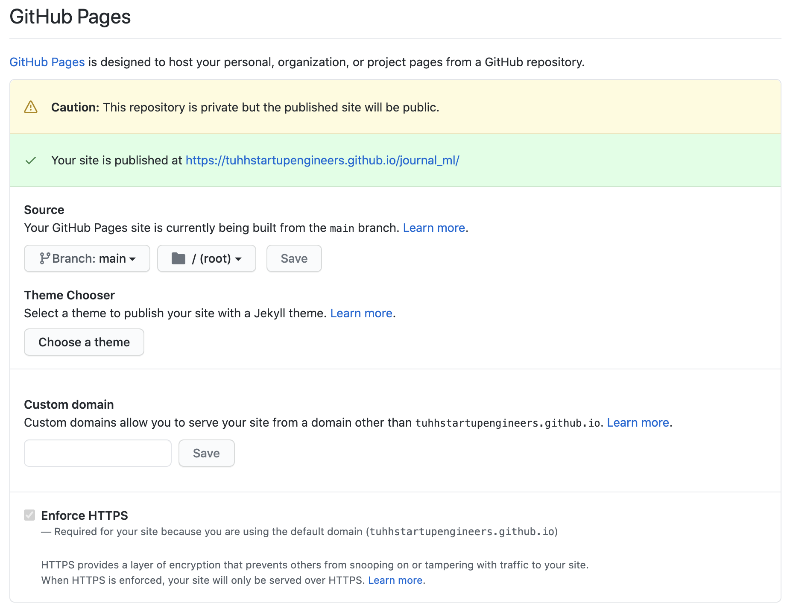Click the Theme Chooser heading
The height and width of the screenshot is (609, 790).
point(69,296)
